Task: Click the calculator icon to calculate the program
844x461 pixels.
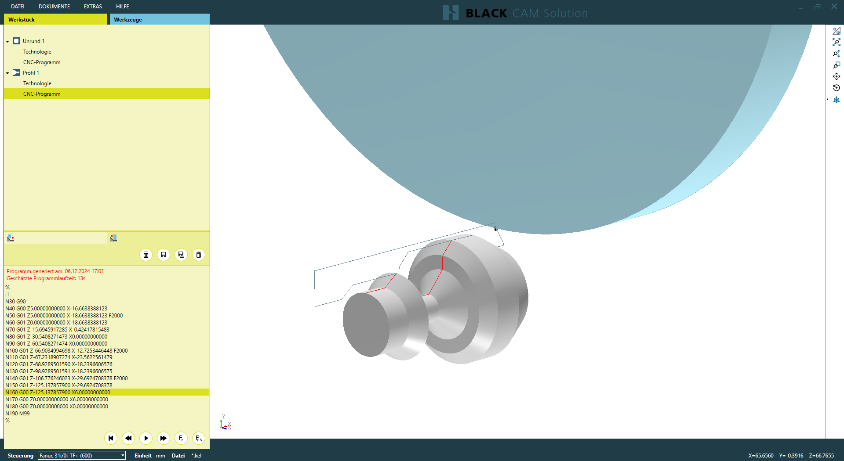Action: (x=146, y=255)
